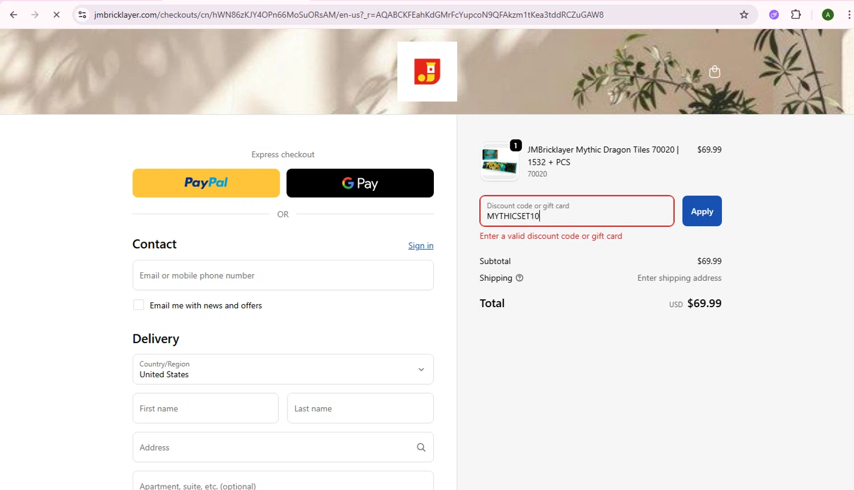Click the invalid discount code error message
This screenshot has width=854, height=490.
(551, 236)
